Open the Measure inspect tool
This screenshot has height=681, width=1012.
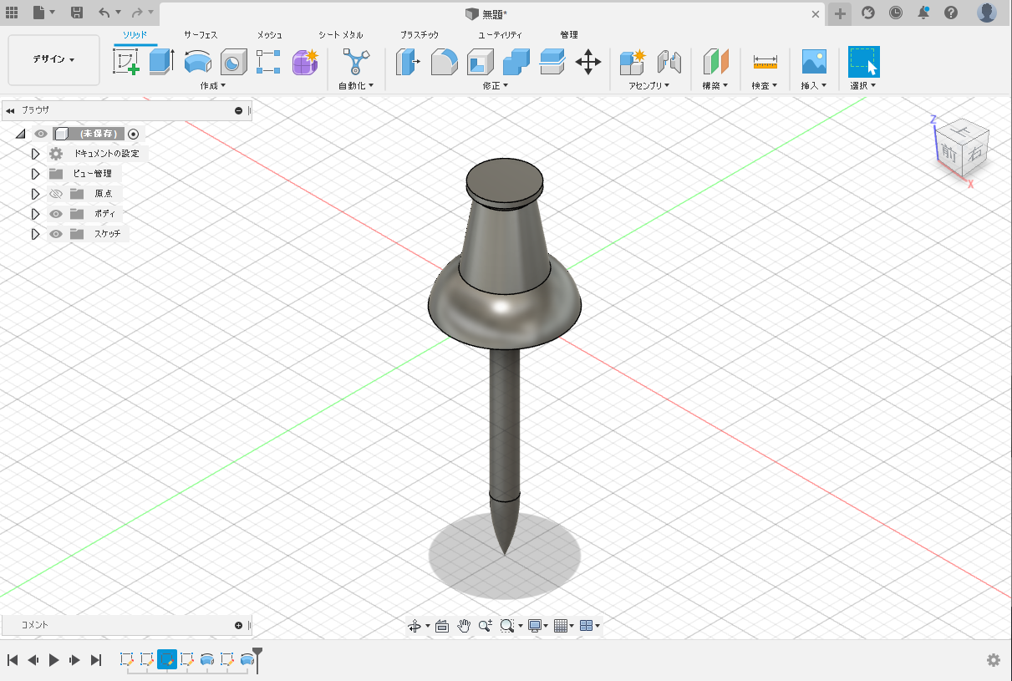click(765, 62)
